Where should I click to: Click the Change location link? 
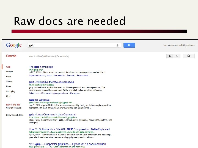pos(14,108)
